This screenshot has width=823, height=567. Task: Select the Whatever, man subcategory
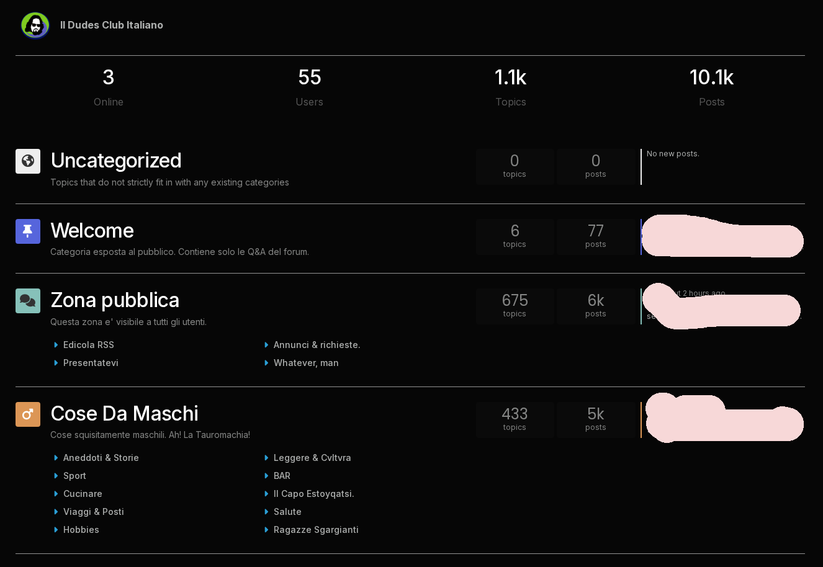pyautogui.click(x=306, y=363)
